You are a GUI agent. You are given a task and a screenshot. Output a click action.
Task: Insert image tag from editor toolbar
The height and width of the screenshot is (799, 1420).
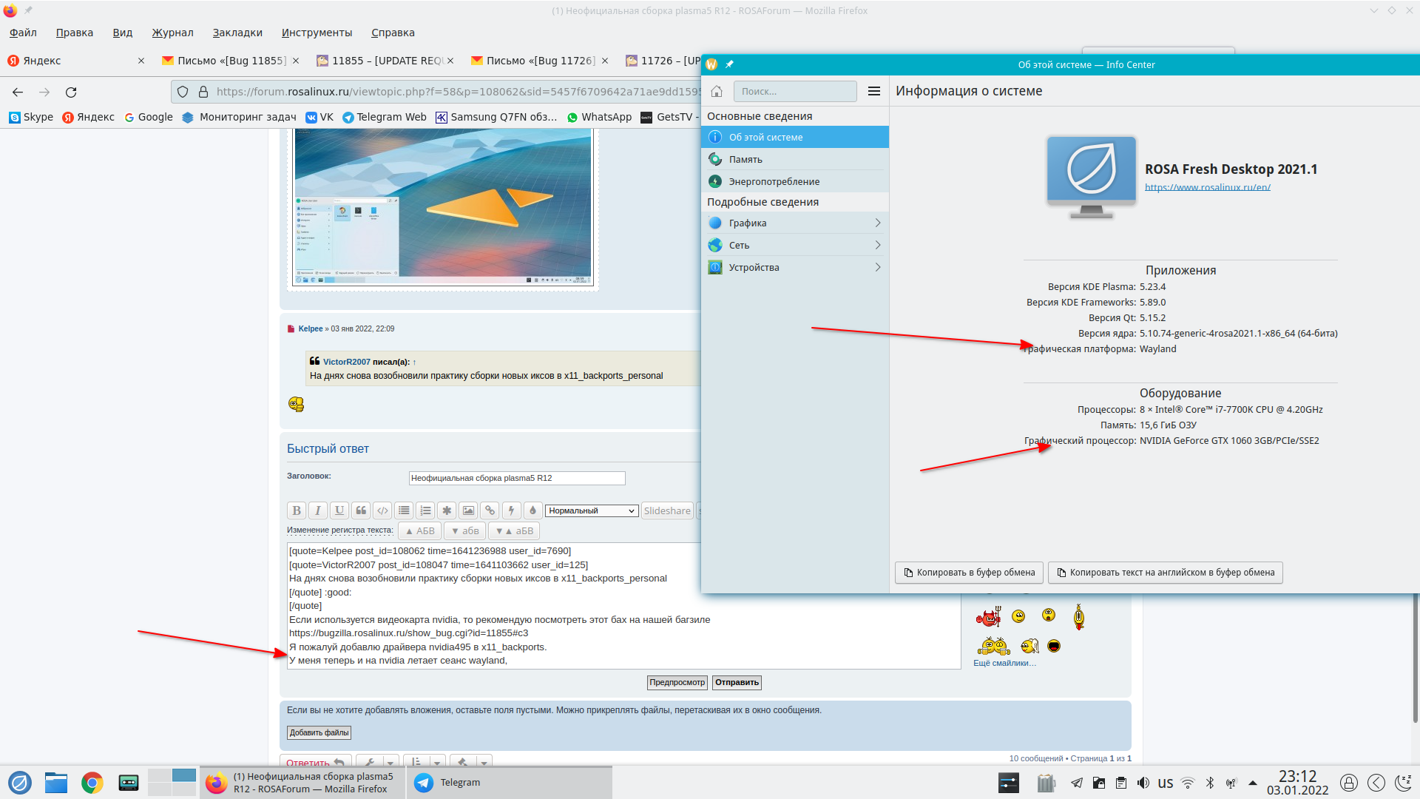click(x=468, y=510)
